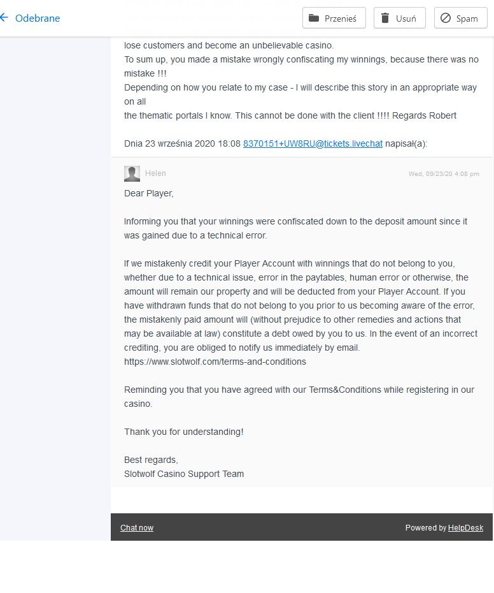The width and height of the screenshot is (494, 593).
Task: Return to the Odebrane inbox
Action: [38, 18]
